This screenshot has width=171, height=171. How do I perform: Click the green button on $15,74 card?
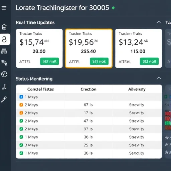pyautogui.click(x=49, y=61)
